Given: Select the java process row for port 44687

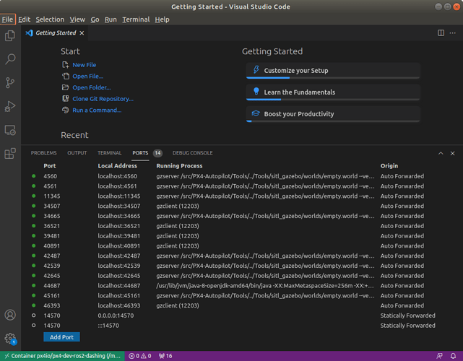Looking at the screenshot, I should pyautogui.click(x=242, y=286).
